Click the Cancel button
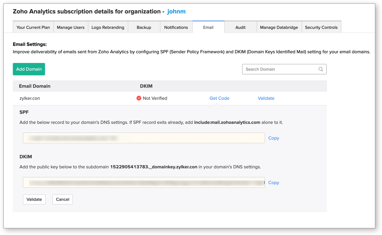This screenshot has height=235, width=382. (62, 199)
